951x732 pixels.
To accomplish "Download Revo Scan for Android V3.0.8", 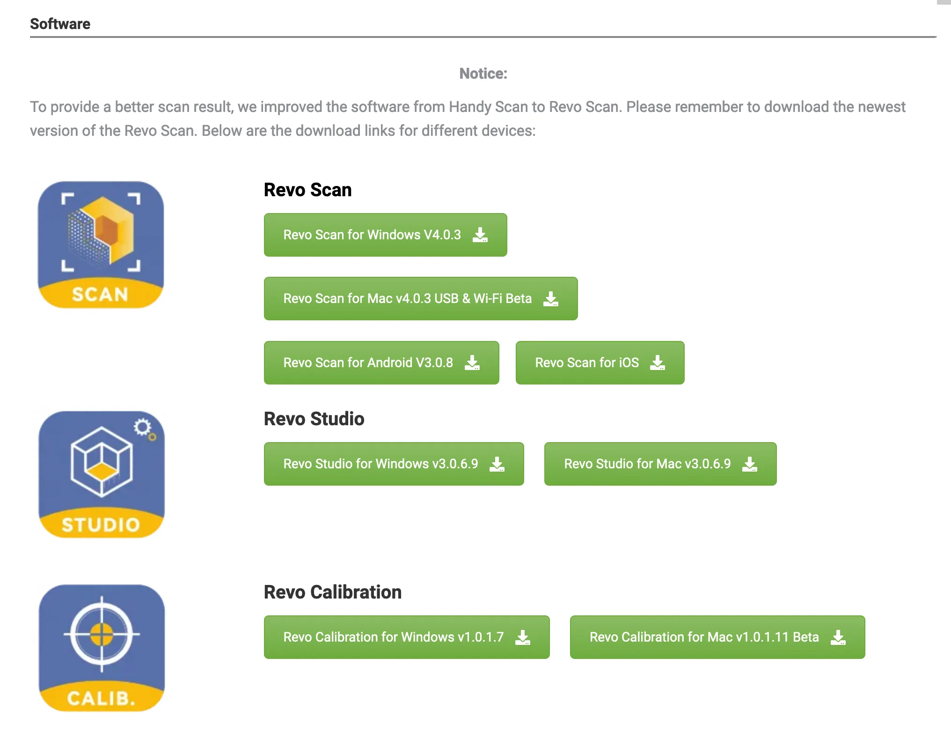I will point(381,362).
